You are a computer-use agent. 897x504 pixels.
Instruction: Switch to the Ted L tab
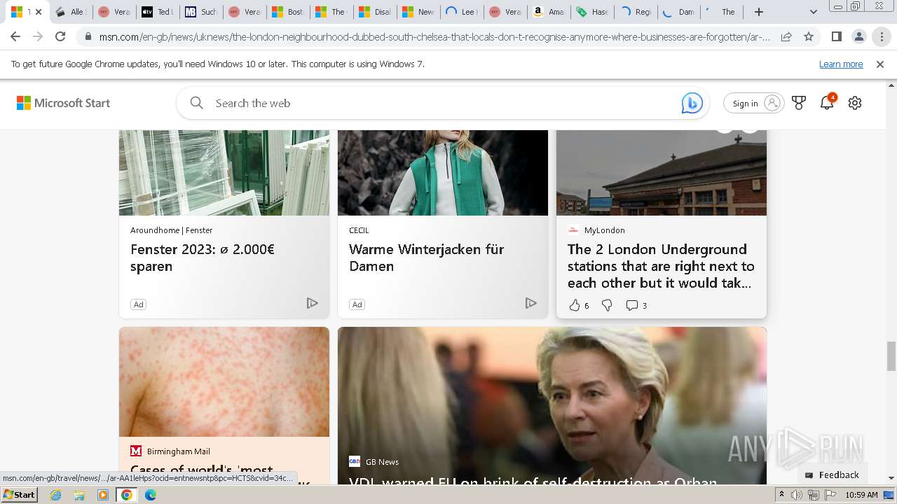tap(156, 12)
